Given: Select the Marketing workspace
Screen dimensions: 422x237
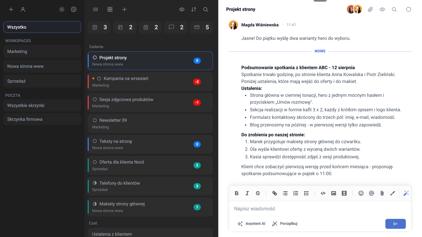Looking at the screenshot, I should pos(42,51).
